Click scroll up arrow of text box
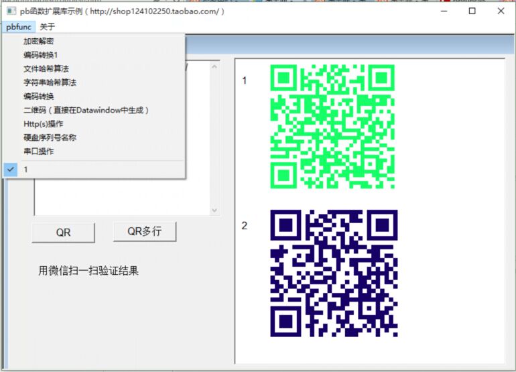The height and width of the screenshot is (372, 516). click(214, 66)
